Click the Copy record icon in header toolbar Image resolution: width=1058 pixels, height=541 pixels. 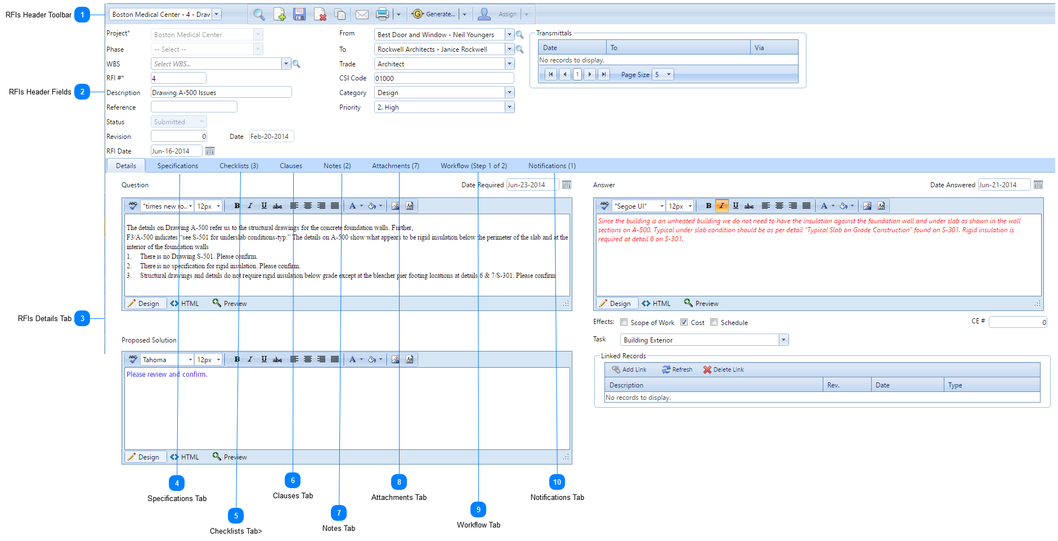[x=340, y=15]
